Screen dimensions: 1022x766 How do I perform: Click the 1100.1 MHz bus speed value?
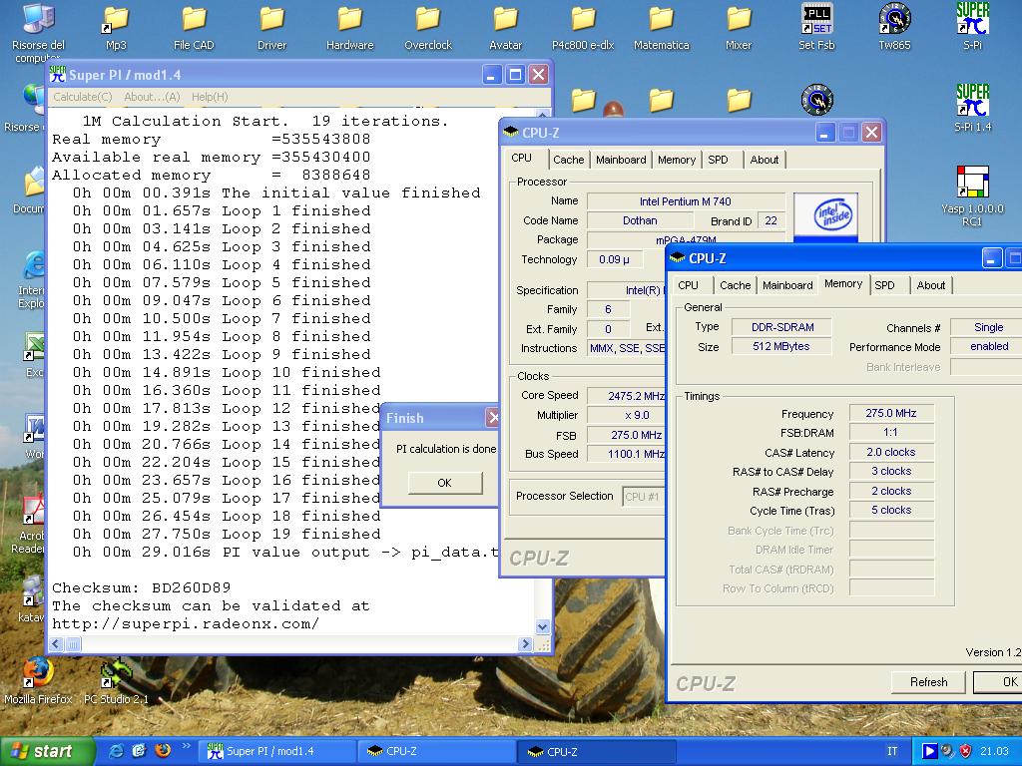click(x=627, y=454)
